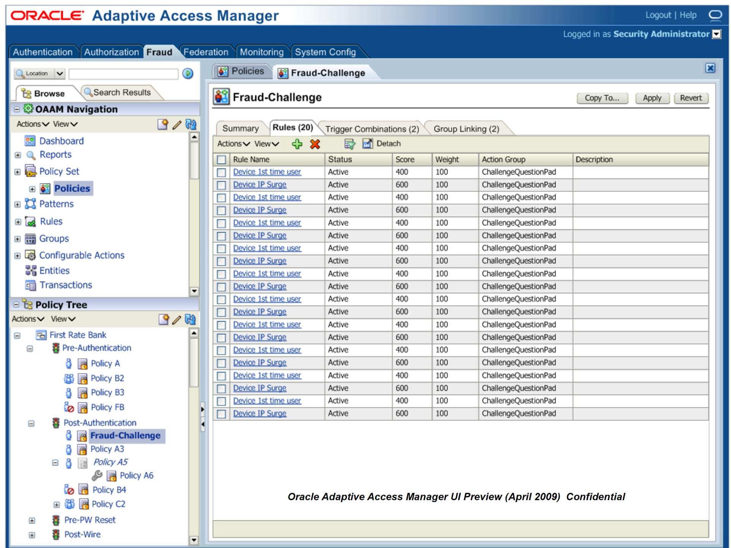Click the Dashboard icon in navigation
Viewport: 731px width, 548px height.
click(30, 141)
